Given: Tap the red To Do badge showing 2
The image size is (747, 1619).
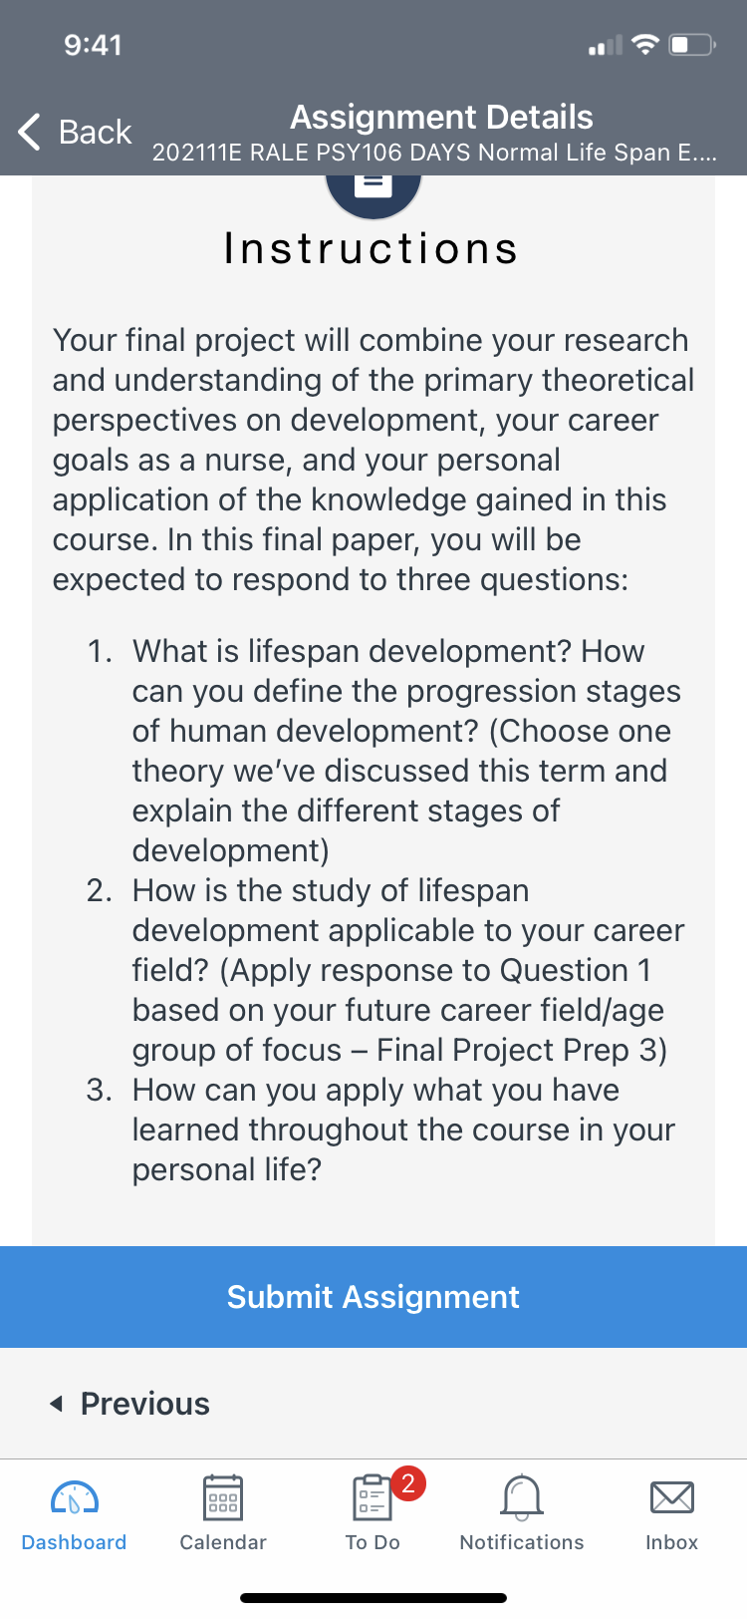Looking at the screenshot, I should click(x=408, y=1483).
